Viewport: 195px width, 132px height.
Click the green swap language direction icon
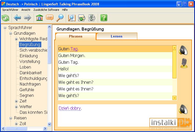coord(5,18)
